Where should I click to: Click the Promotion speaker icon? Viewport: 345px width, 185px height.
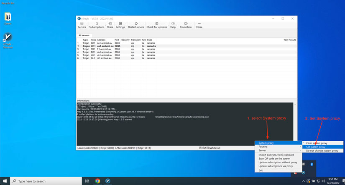point(186,25)
